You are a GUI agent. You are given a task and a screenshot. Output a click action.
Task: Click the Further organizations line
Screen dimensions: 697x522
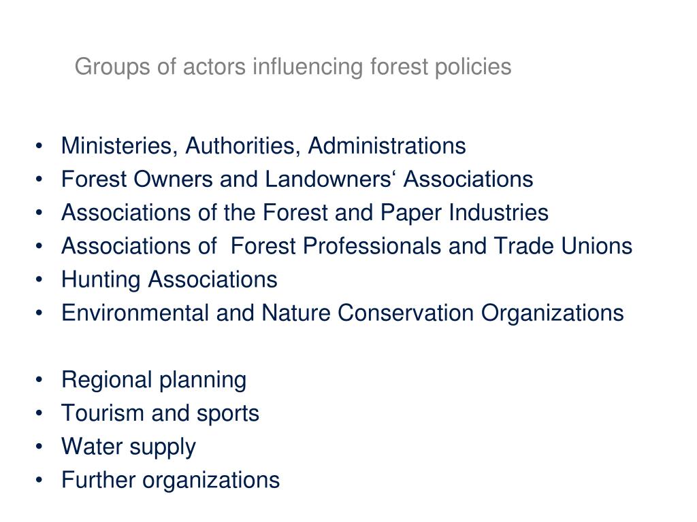[x=171, y=481]
